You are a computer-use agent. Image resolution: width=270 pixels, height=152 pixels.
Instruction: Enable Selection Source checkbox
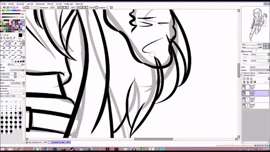tap(243, 75)
